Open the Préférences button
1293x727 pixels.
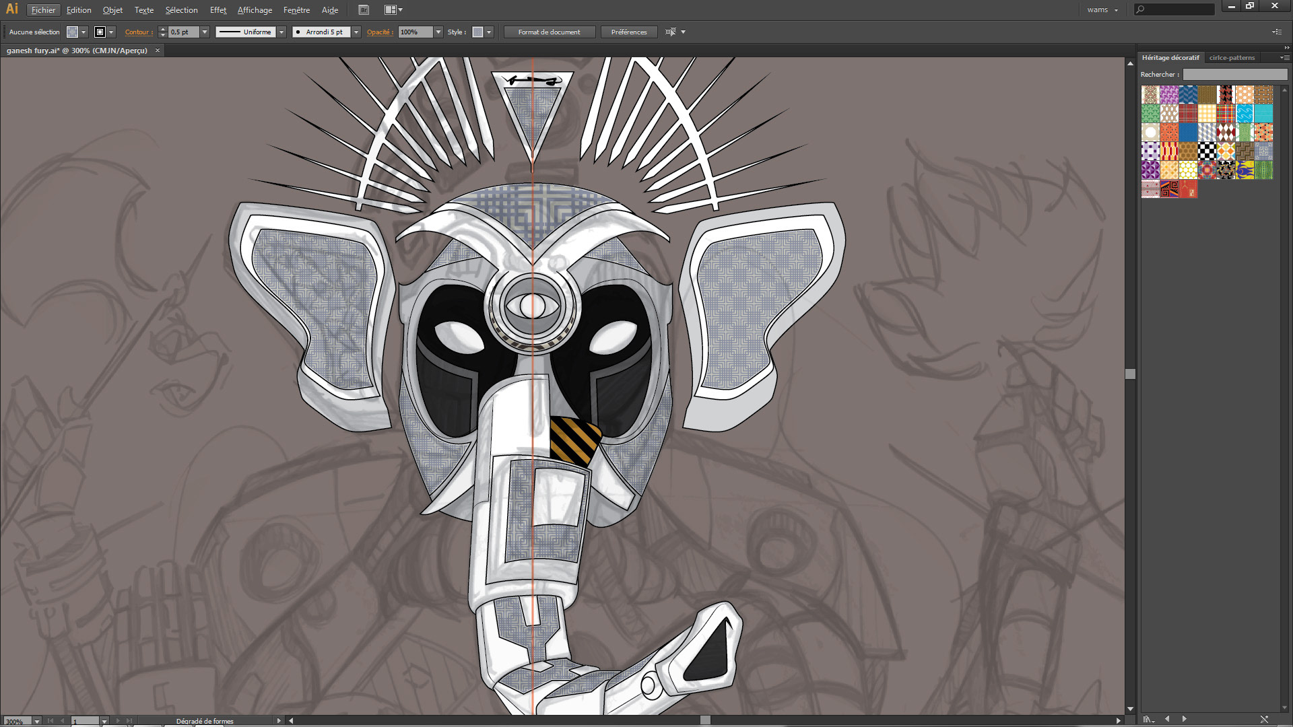(628, 32)
